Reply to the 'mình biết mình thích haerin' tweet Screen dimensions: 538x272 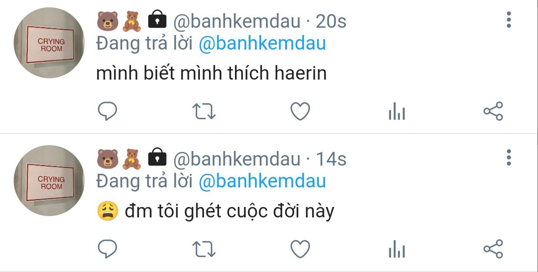pos(107,111)
